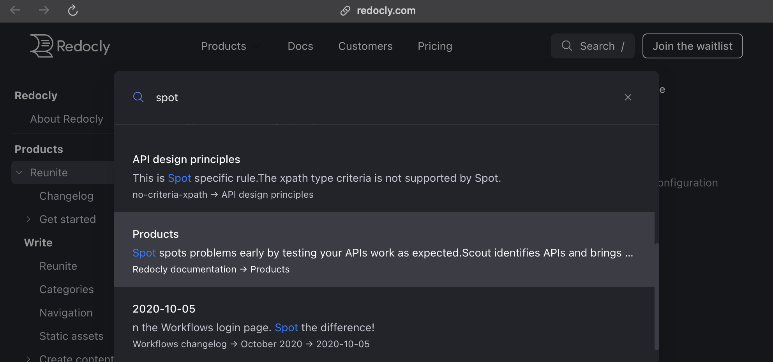Clear the search with the X icon
This screenshot has height=362, width=773.
pyautogui.click(x=628, y=97)
